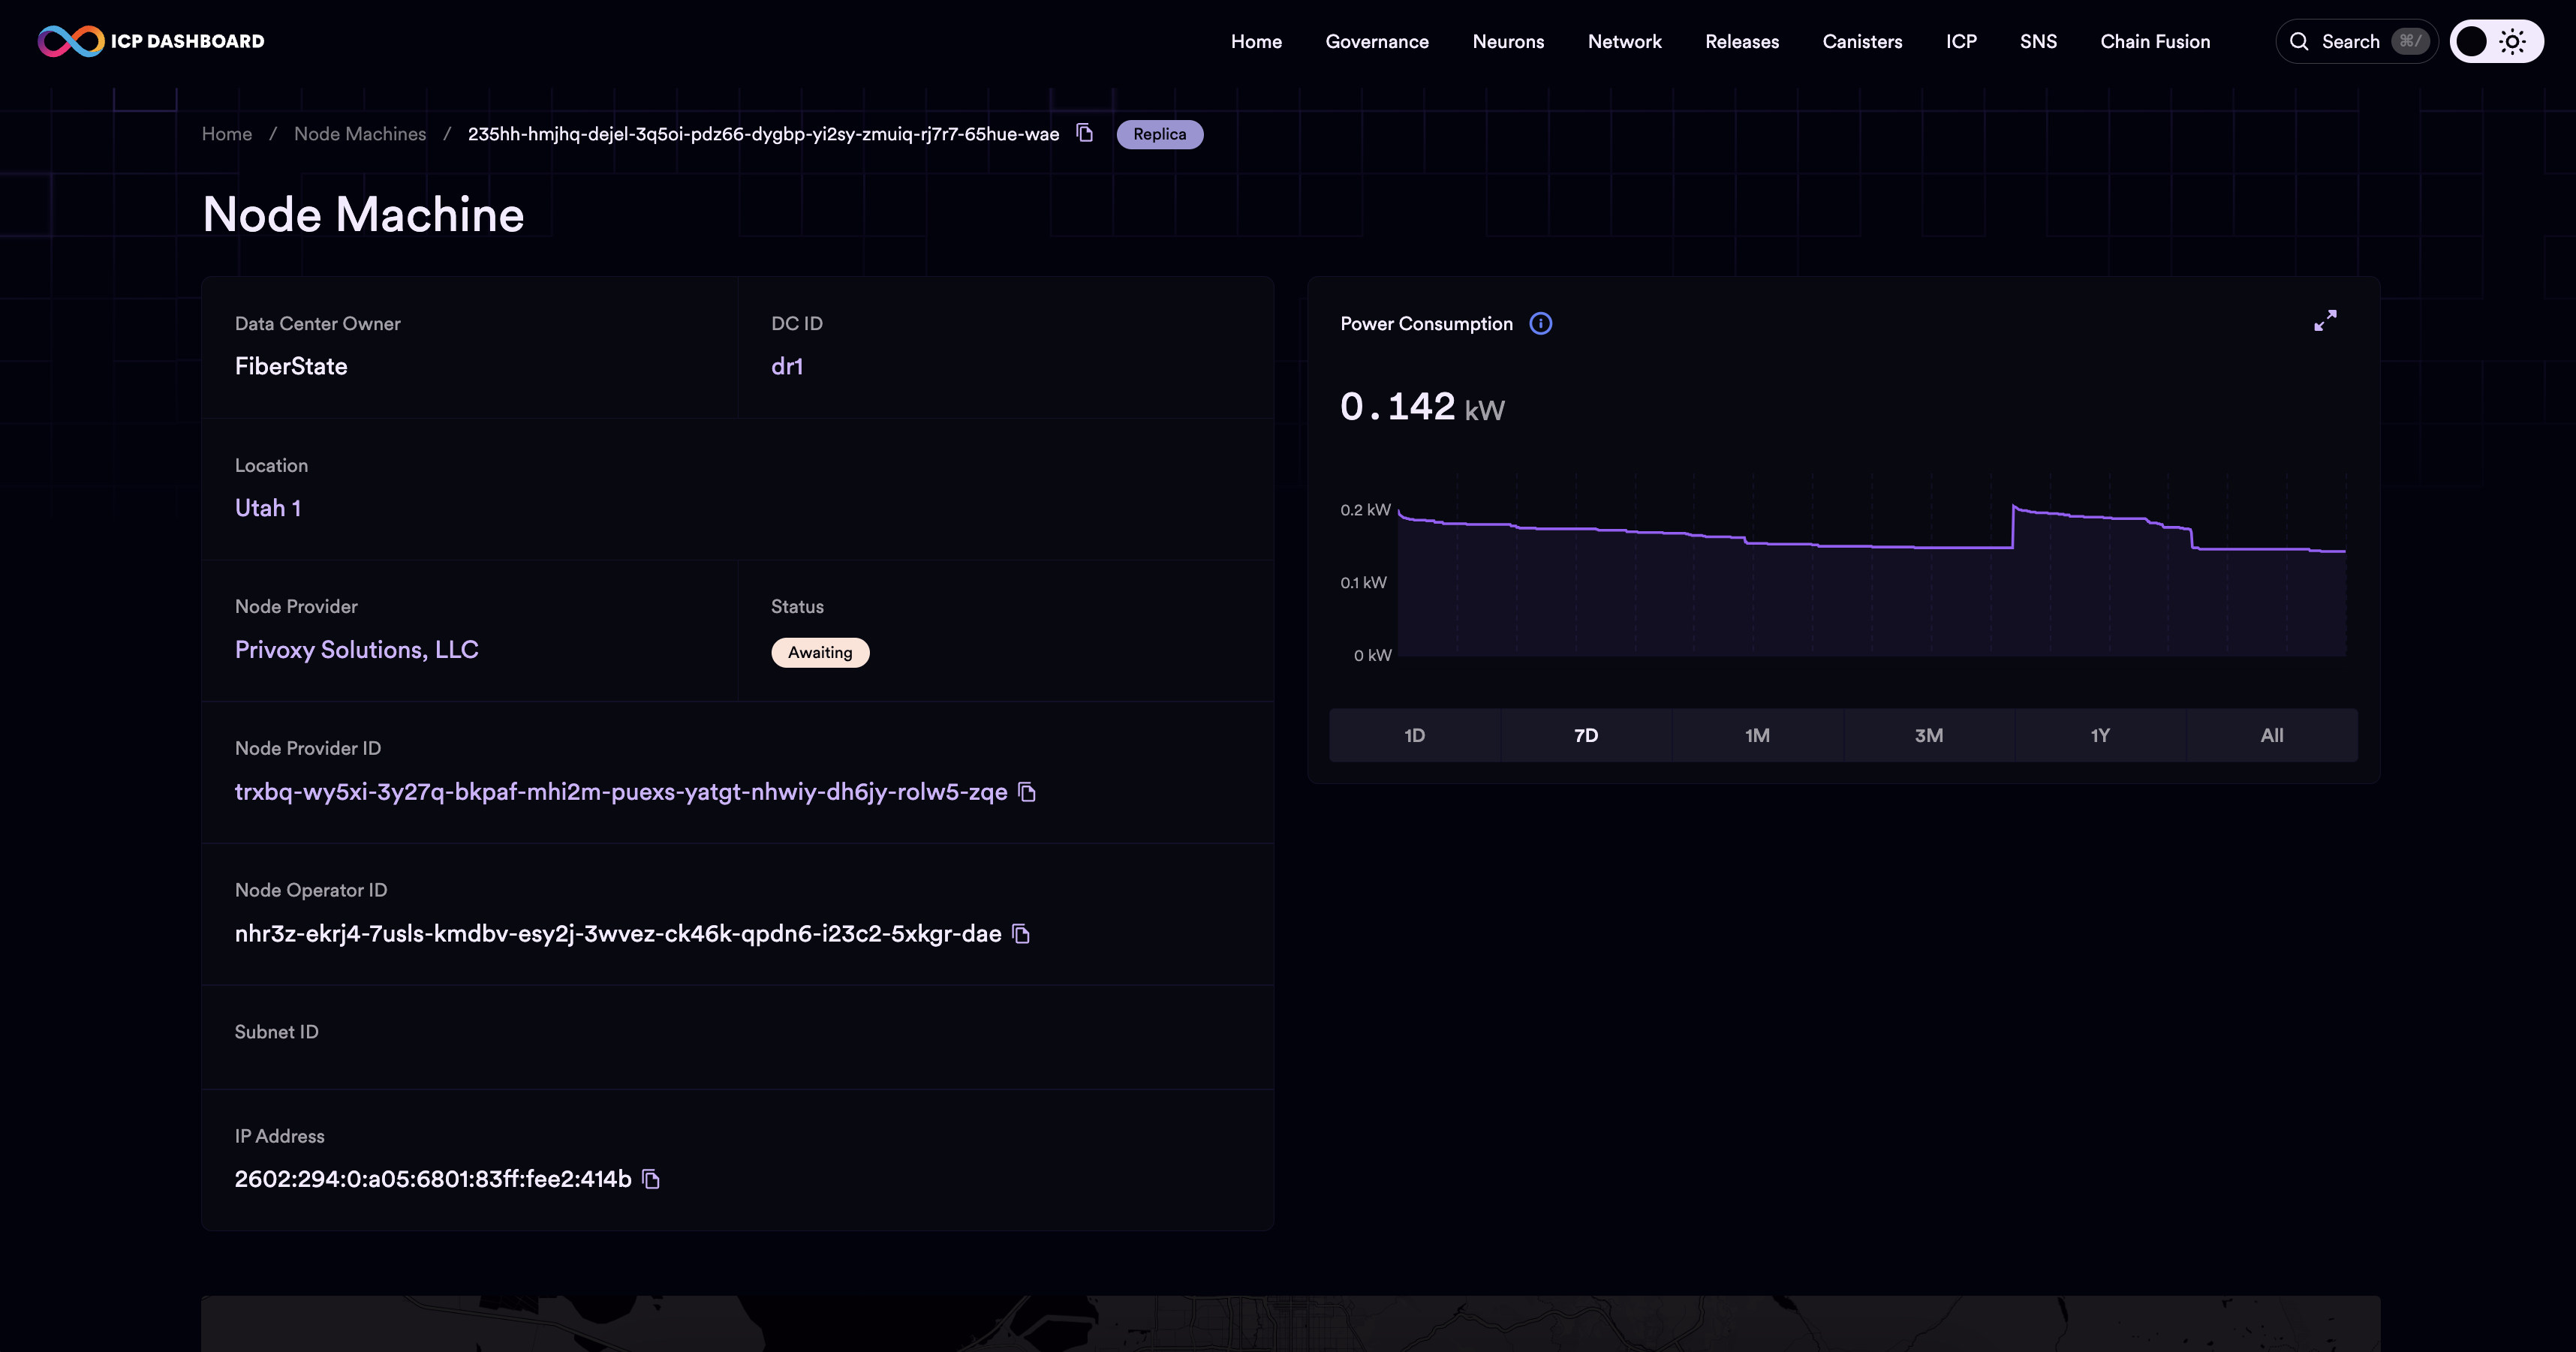The height and width of the screenshot is (1352, 2576).
Task: Select the nhr3z-ekrj4 Node Operator ID text
Action: pos(618,934)
